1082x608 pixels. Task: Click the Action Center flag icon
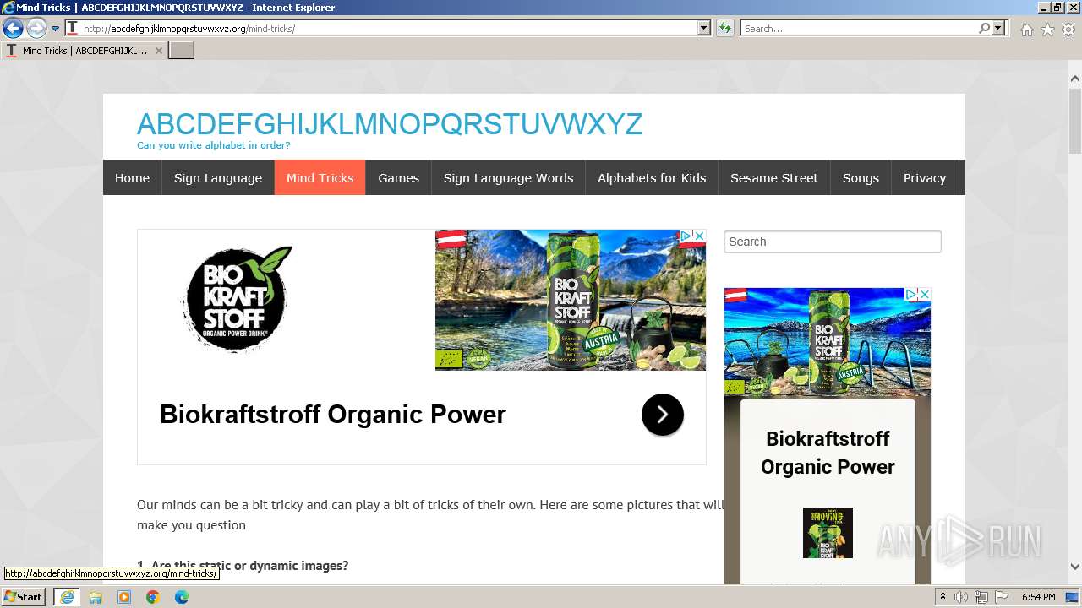pyautogui.click(x=1002, y=597)
